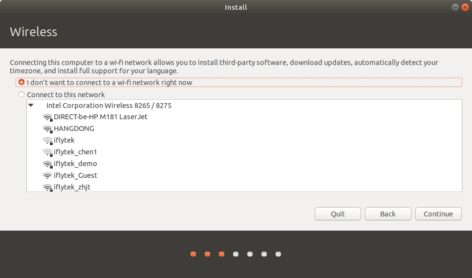Image resolution: width=472 pixels, height=278 pixels.
Task: Click the wifi signal icon beside iflytek
Action: [47, 141]
